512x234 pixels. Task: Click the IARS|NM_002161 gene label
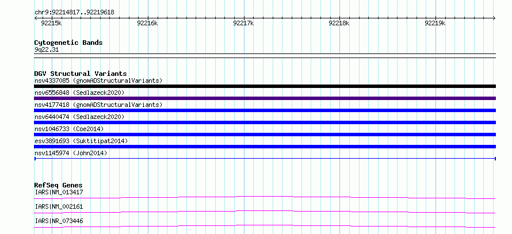[59, 206]
